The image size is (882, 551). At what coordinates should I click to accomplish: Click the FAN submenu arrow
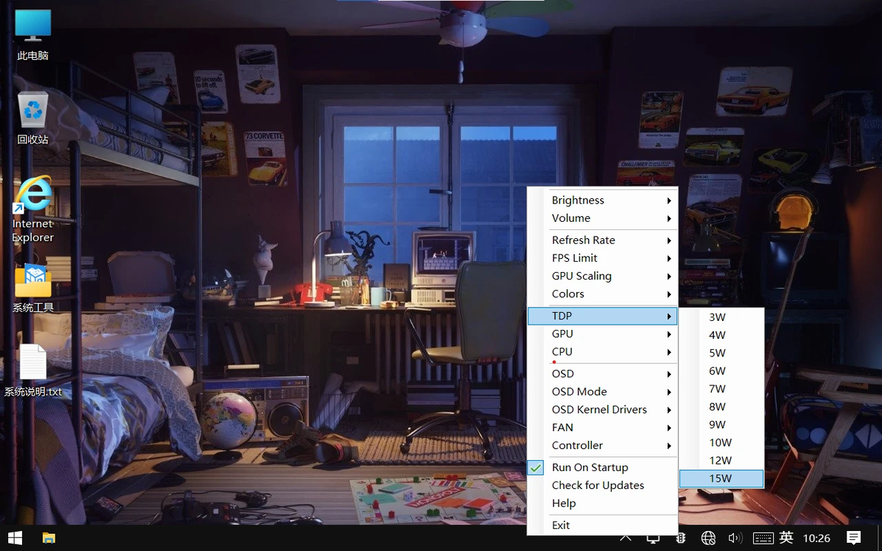(x=670, y=428)
